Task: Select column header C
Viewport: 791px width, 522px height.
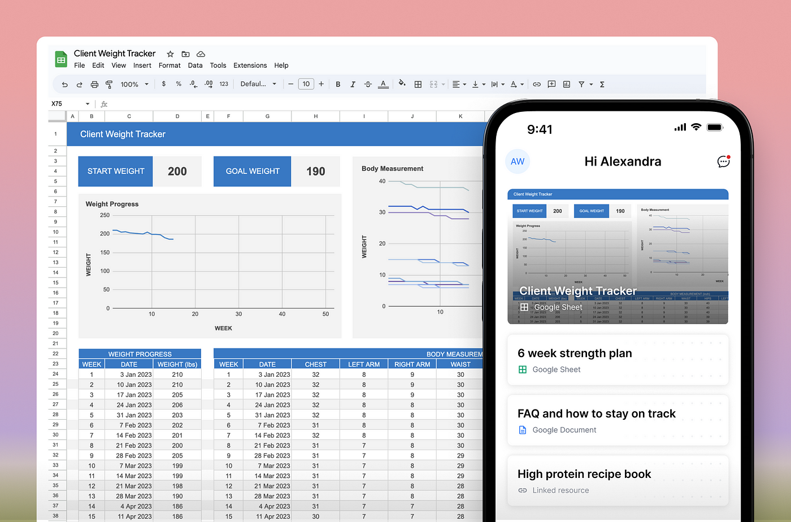Action: tap(129, 116)
